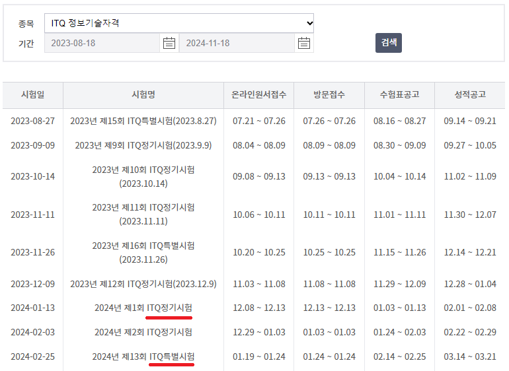Click exam name 2023년 제16회 ITQ특별시험
Viewport: 509px width, 371px height.
click(x=143, y=253)
